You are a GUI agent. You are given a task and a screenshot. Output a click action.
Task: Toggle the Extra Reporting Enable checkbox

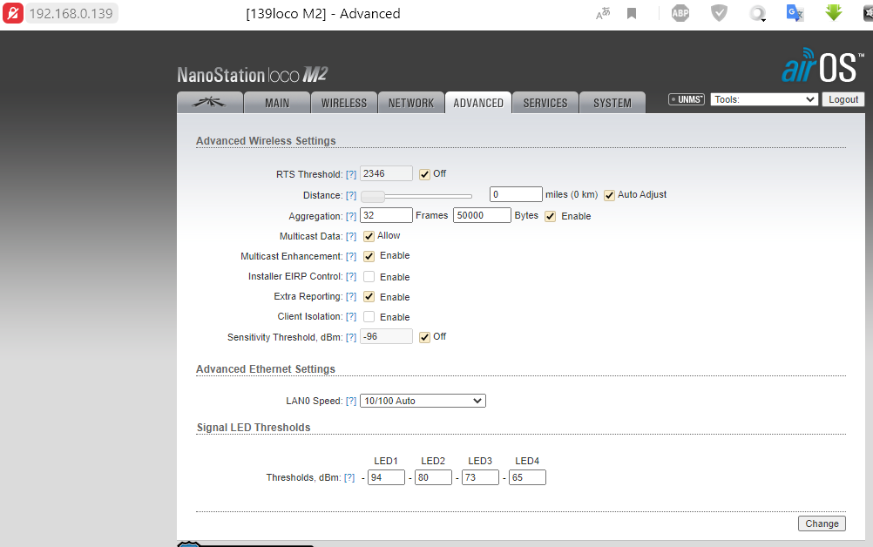click(x=369, y=297)
